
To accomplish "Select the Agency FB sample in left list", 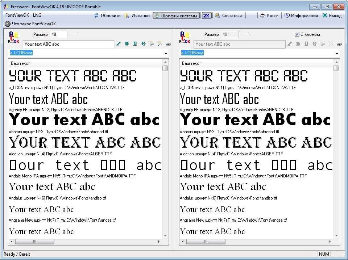I will click(48, 99).
